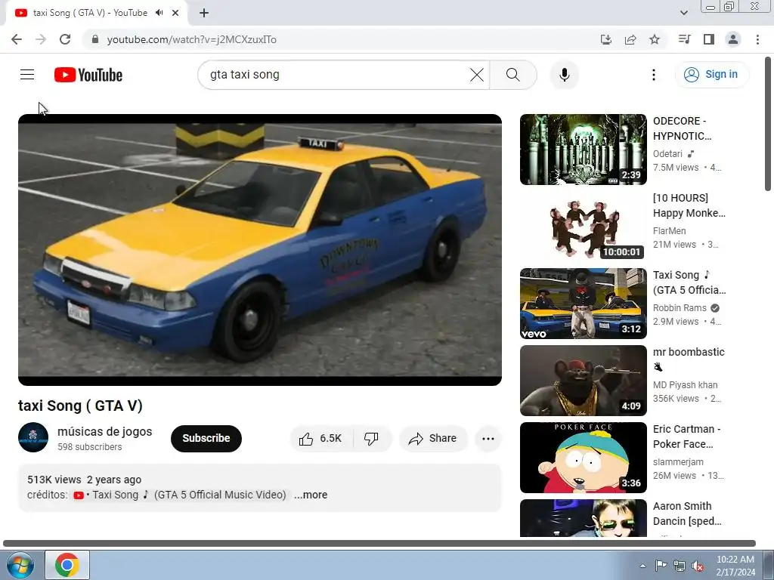Open tab search chevron dropdown
Viewport: 774px width, 580px height.
(x=683, y=13)
